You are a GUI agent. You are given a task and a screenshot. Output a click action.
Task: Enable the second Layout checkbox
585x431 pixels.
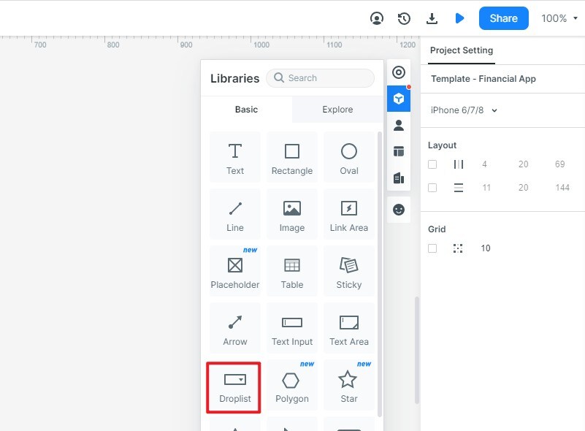coord(432,187)
